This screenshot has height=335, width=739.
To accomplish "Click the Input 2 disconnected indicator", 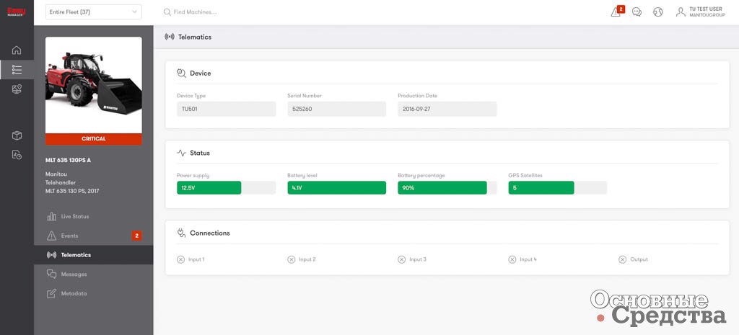I will click(292, 259).
